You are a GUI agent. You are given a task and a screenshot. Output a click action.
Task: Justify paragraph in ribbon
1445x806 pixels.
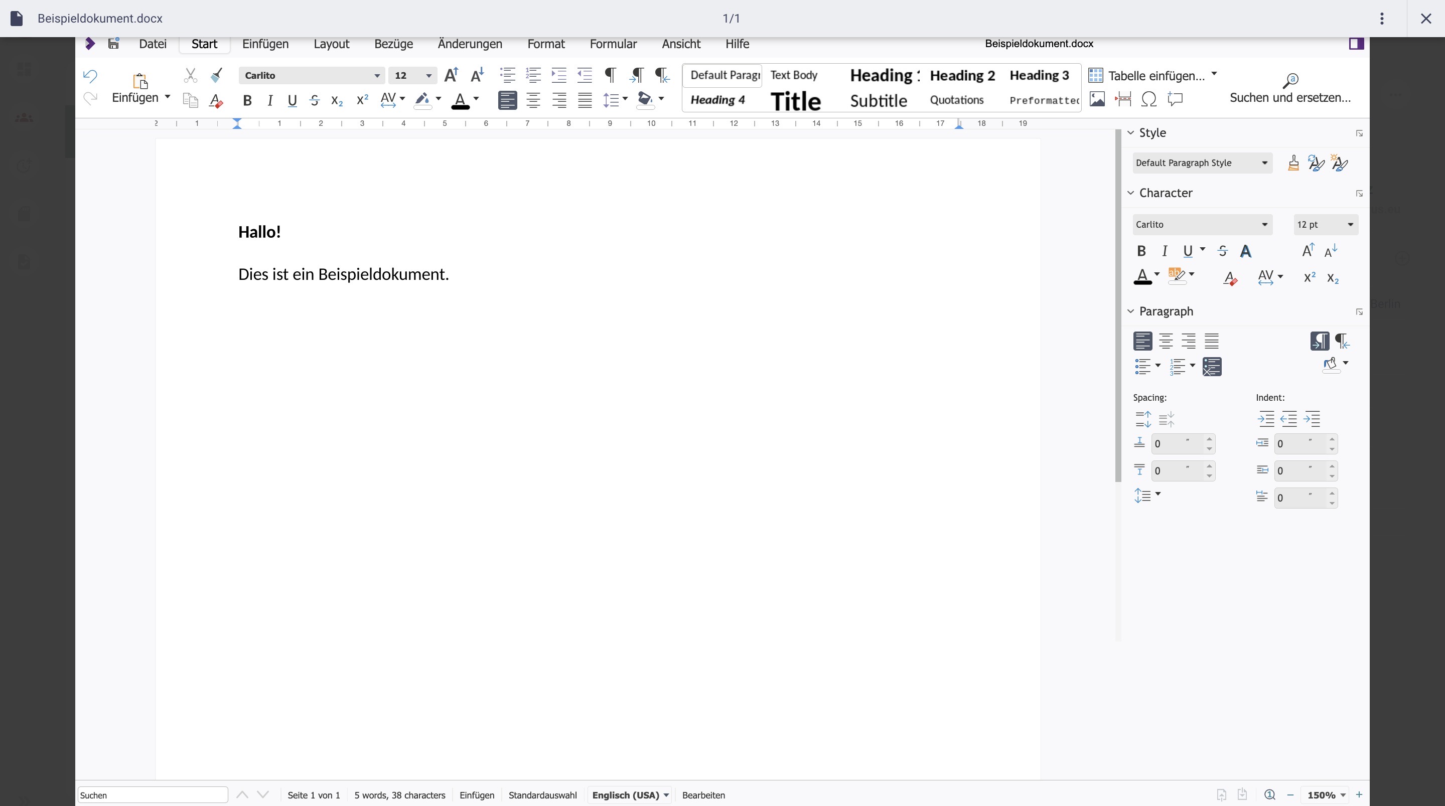coord(585,100)
